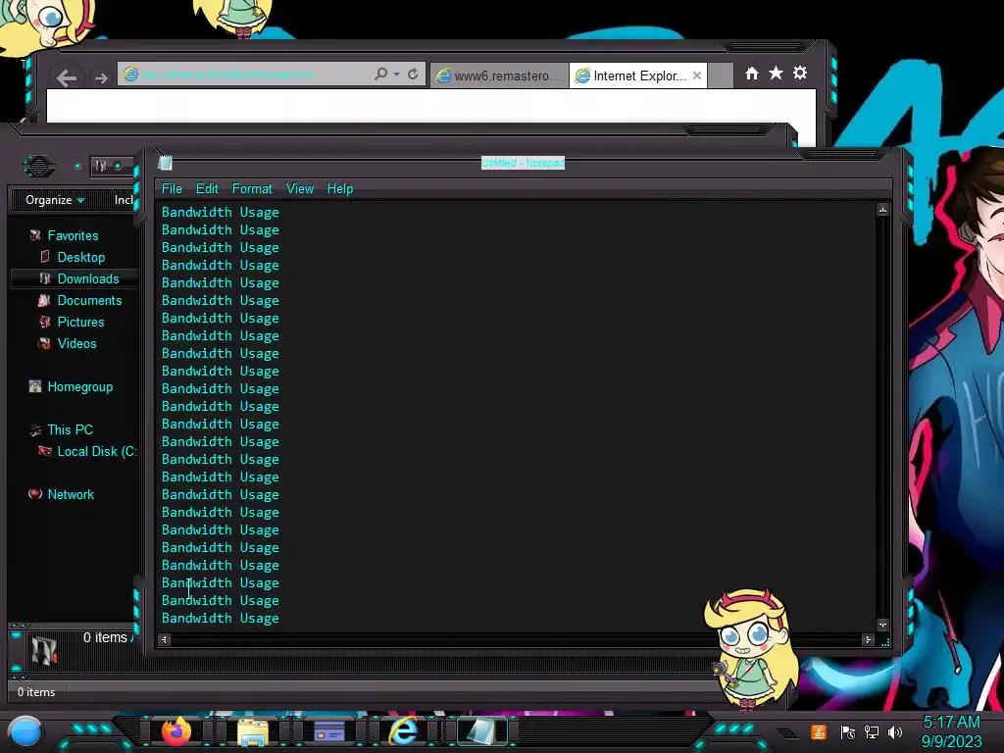The height and width of the screenshot is (753, 1004).
Task: Click the Notepad icon in title bar
Action: (165, 163)
